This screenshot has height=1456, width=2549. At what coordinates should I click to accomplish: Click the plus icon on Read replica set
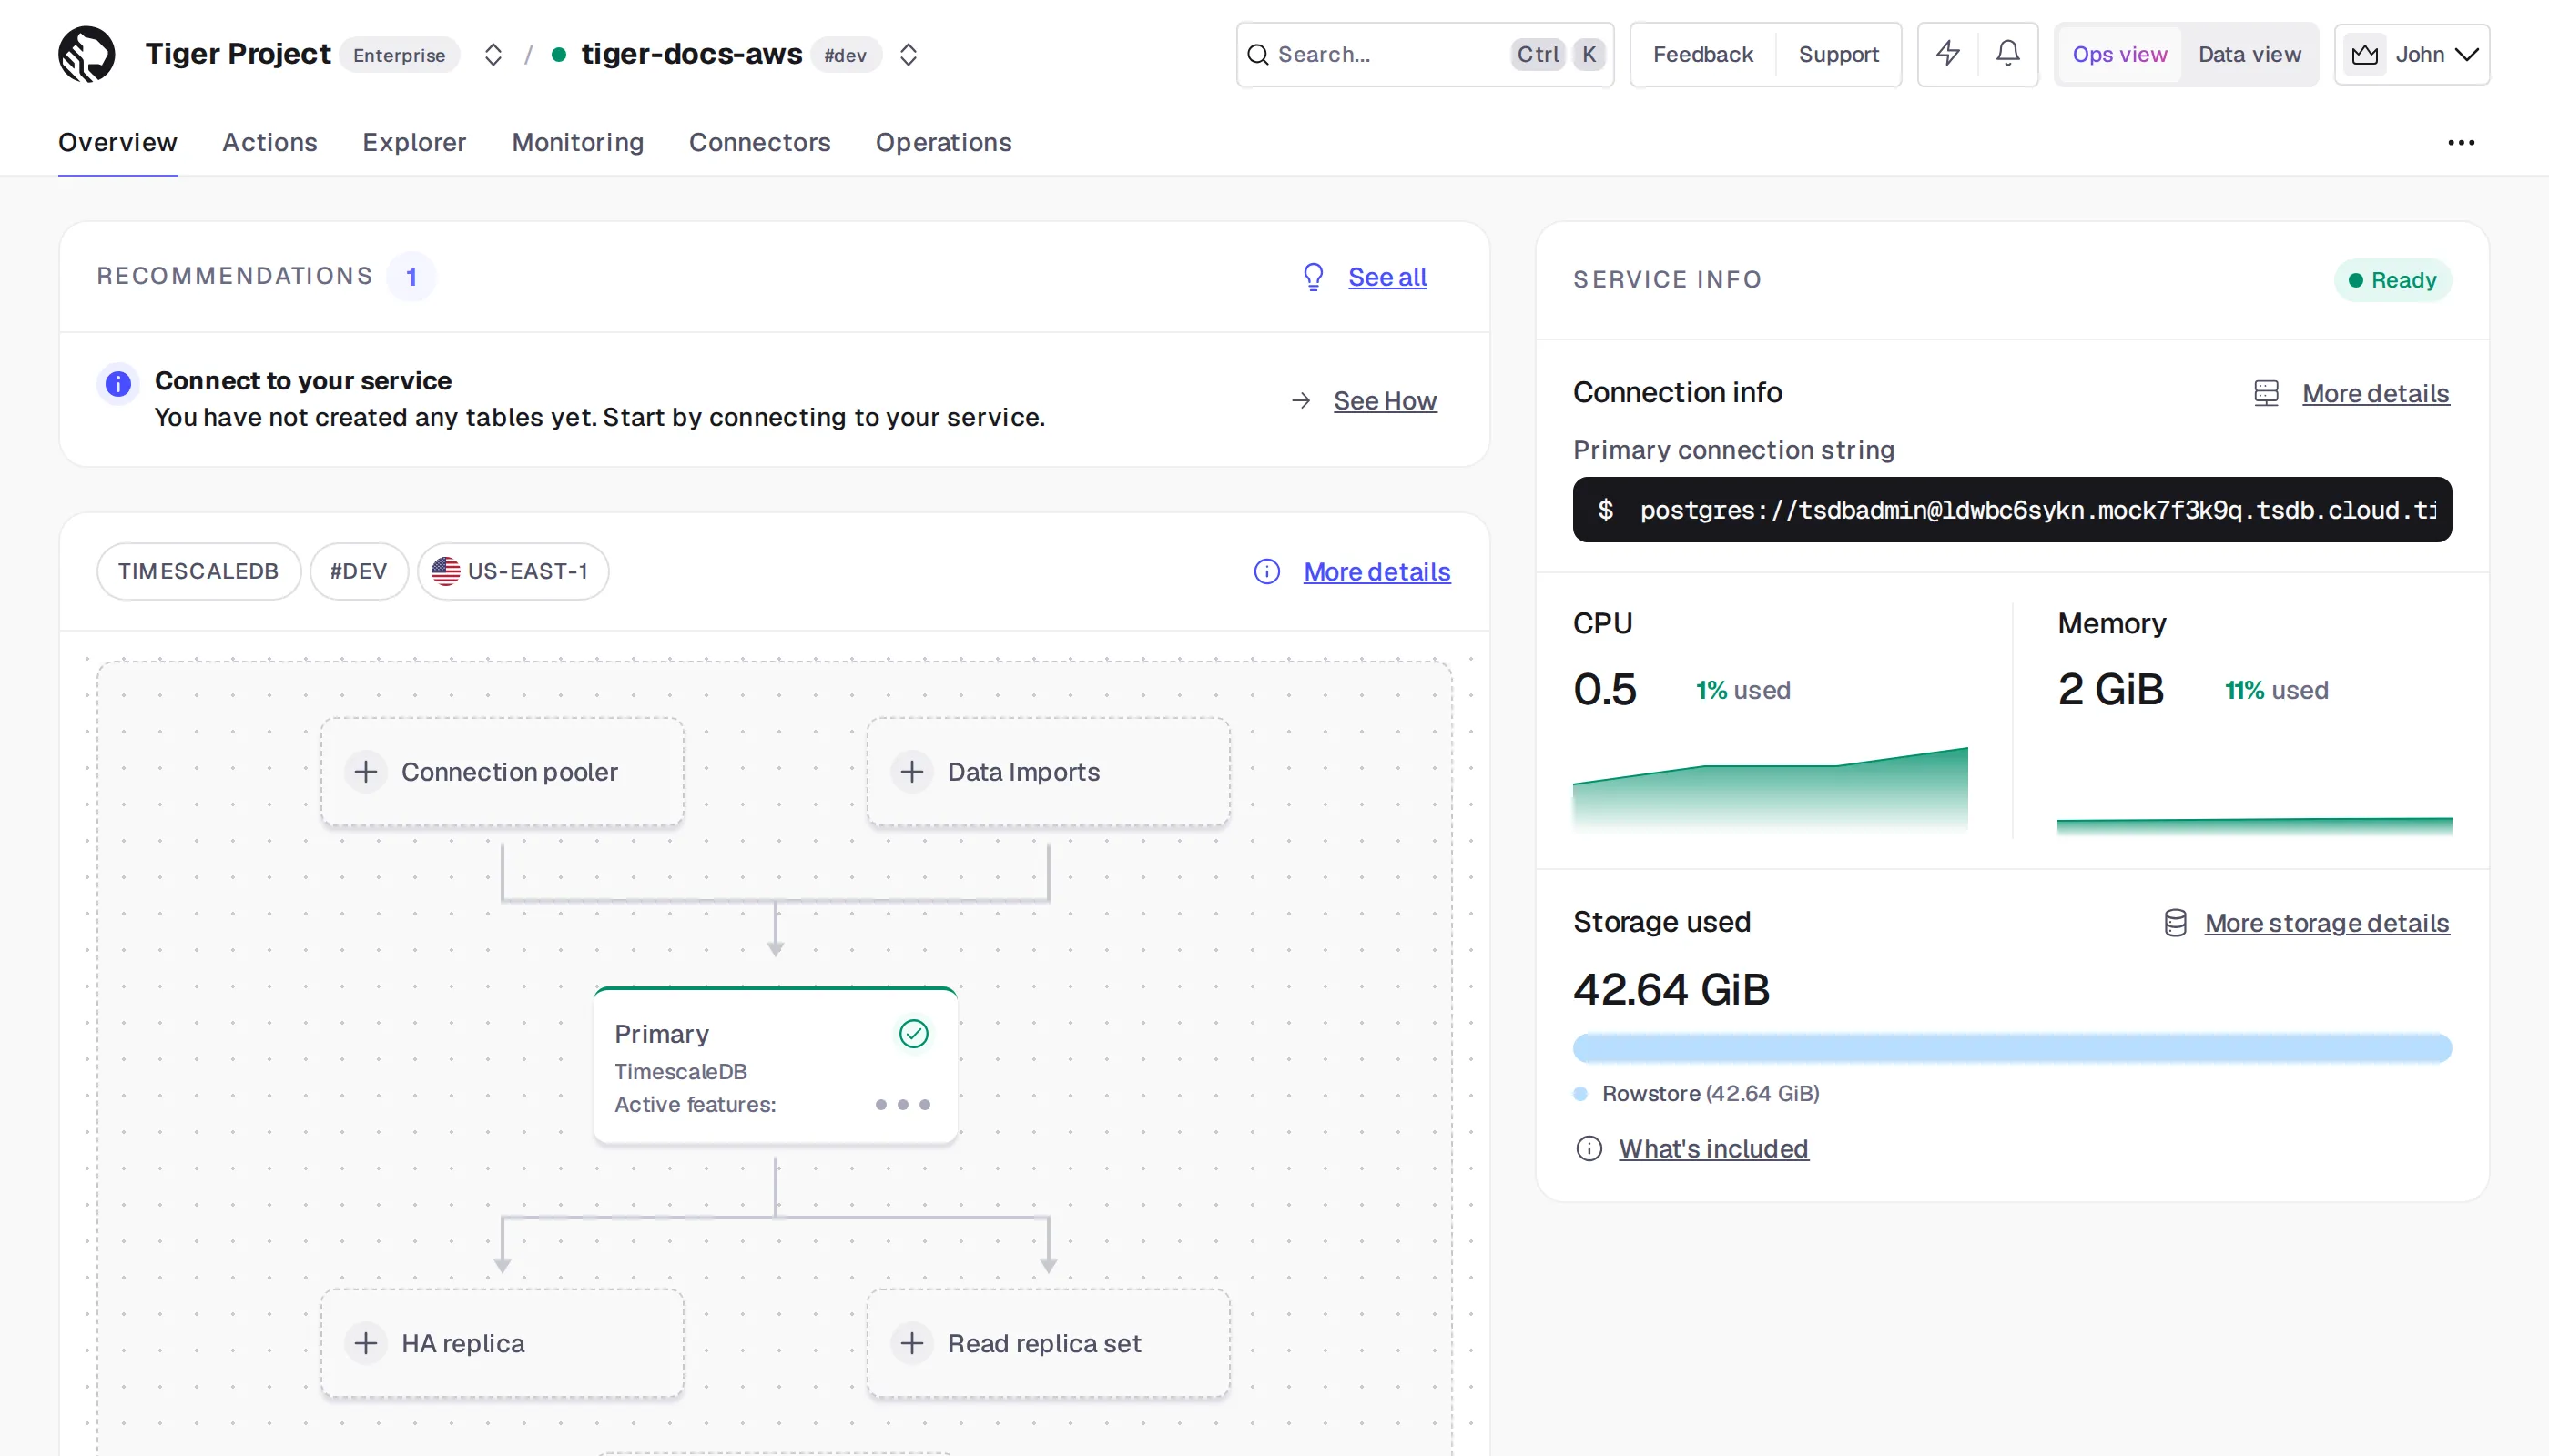click(911, 1343)
